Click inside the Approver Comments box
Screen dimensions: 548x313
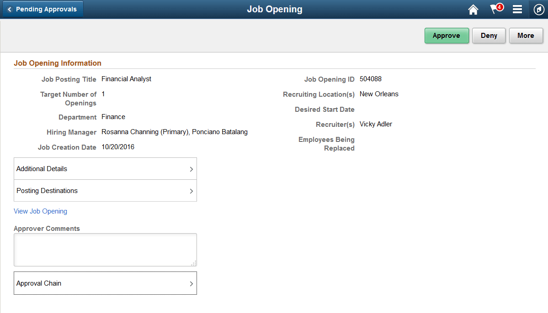click(x=105, y=249)
